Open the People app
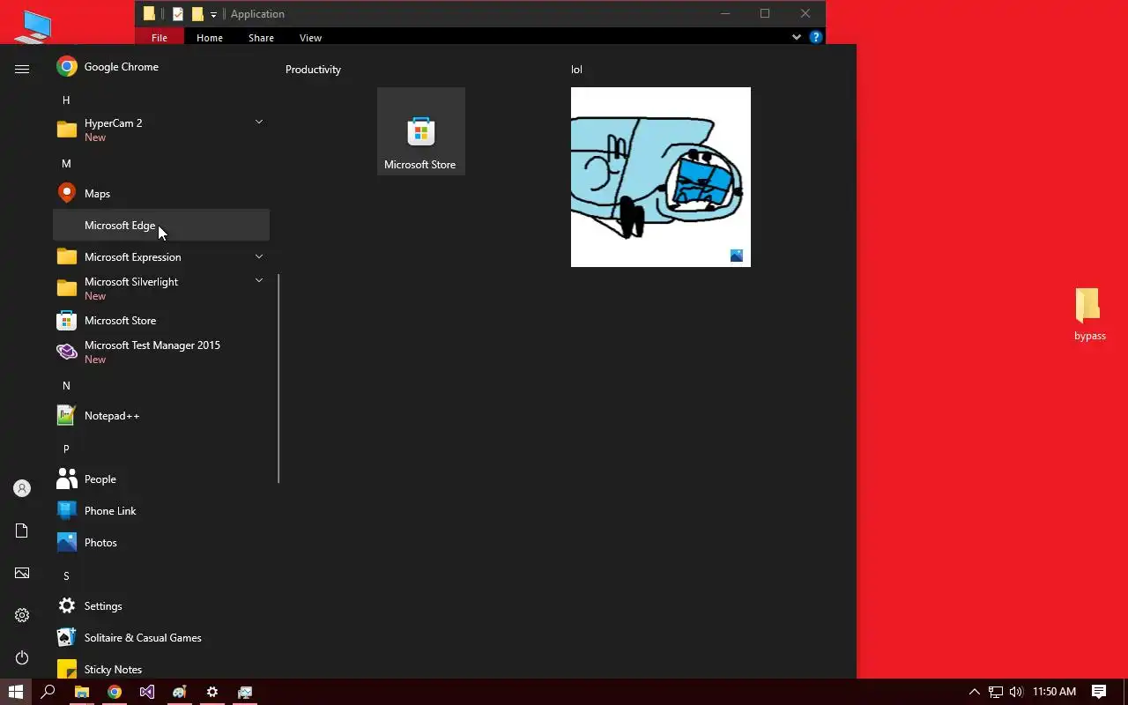This screenshot has width=1128, height=705. (x=161, y=479)
